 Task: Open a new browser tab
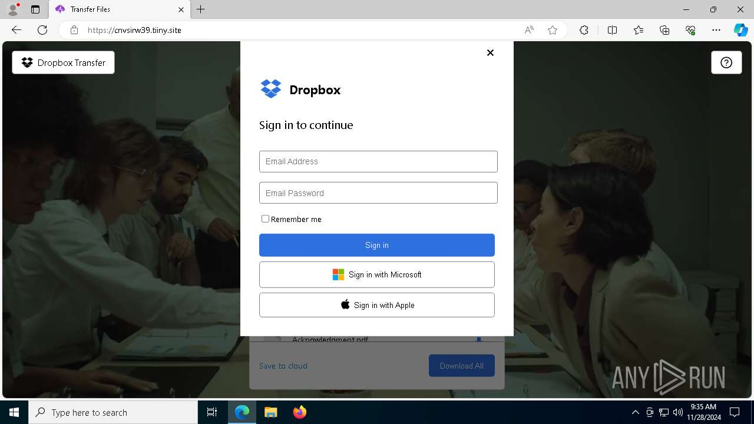tap(201, 9)
